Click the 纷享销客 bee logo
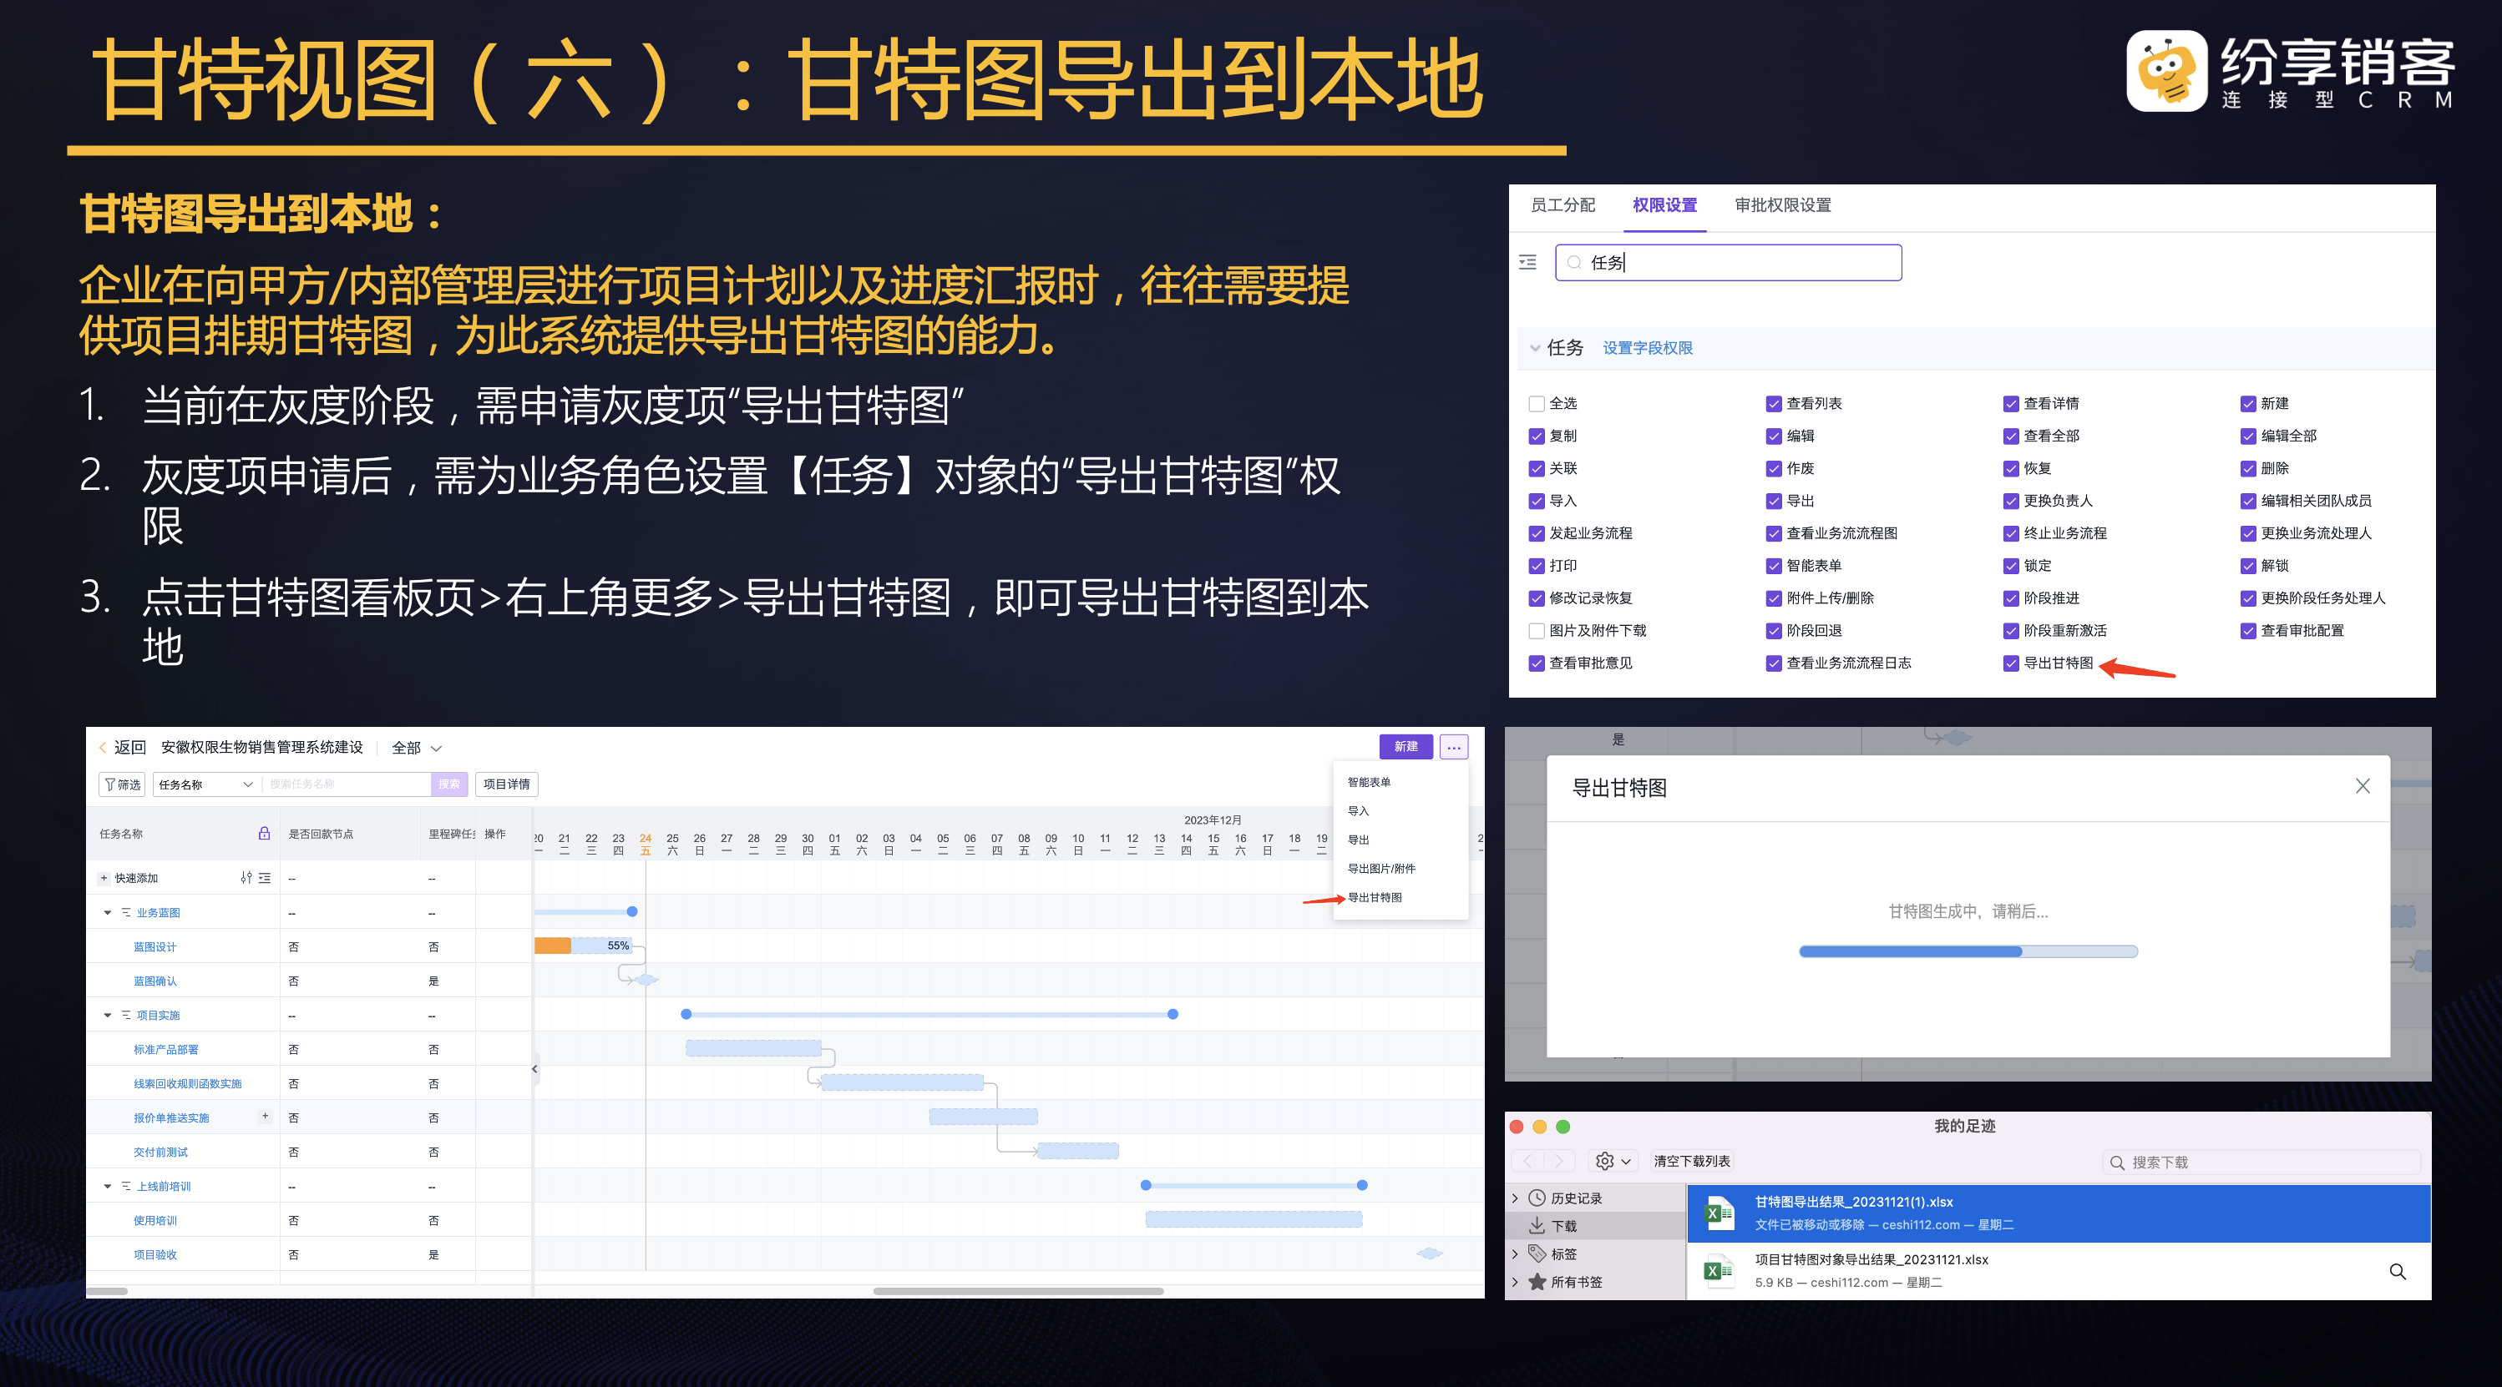 2166,71
